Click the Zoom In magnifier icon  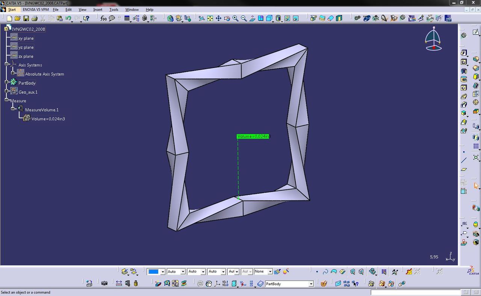(x=235, y=18)
